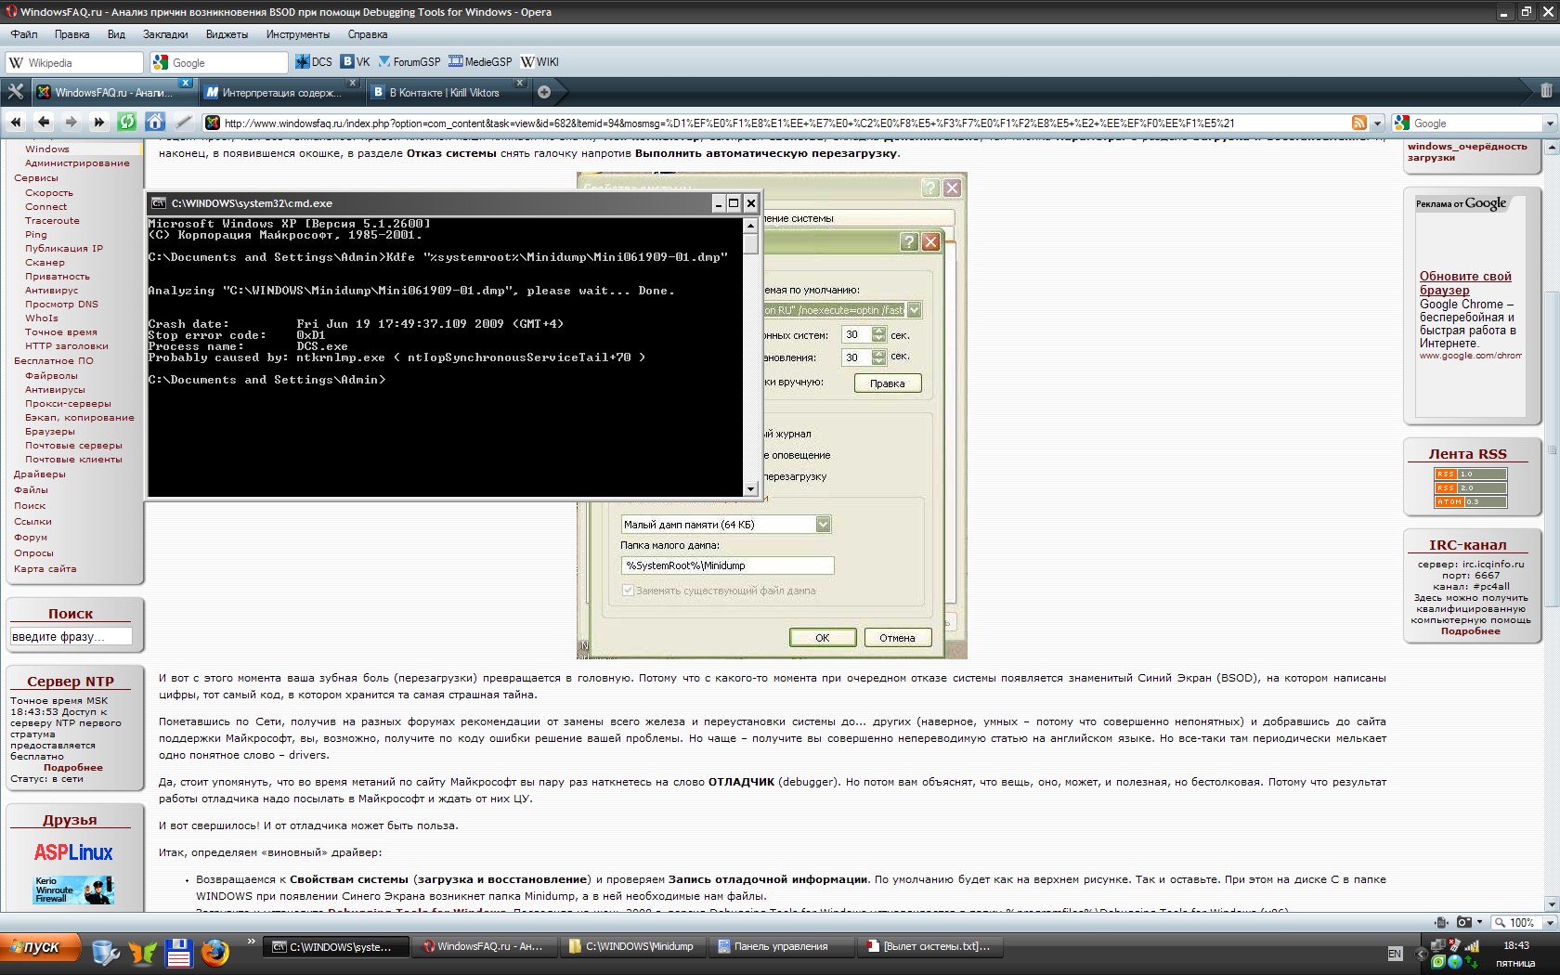Image resolution: width=1560 pixels, height=975 pixels.
Task: Click the orange butterfly quick launch icon
Action: 142,953
